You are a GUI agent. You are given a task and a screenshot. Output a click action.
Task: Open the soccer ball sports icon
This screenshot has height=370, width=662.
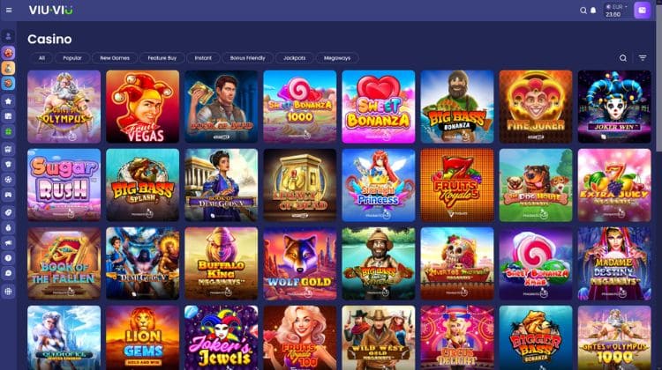coord(8,180)
